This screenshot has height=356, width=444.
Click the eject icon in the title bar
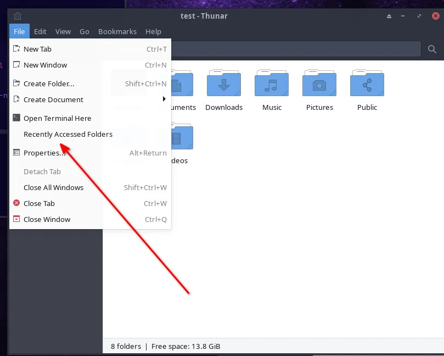pyautogui.click(x=389, y=16)
